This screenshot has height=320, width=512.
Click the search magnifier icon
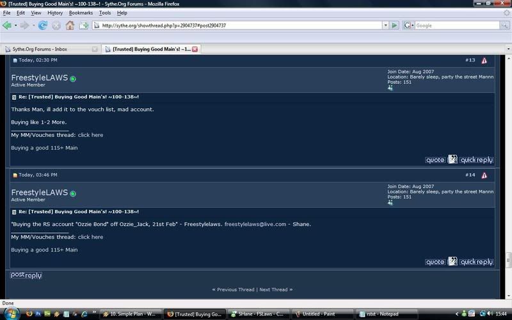[x=504, y=25]
